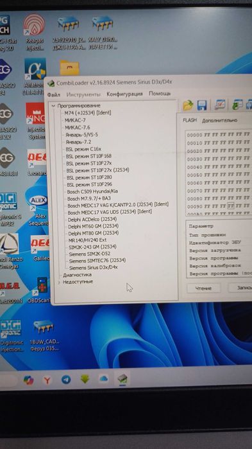Click the Copilot icon in the taskbar
The width and height of the screenshot is (252, 449).
pyautogui.click(x=29, y=380)
